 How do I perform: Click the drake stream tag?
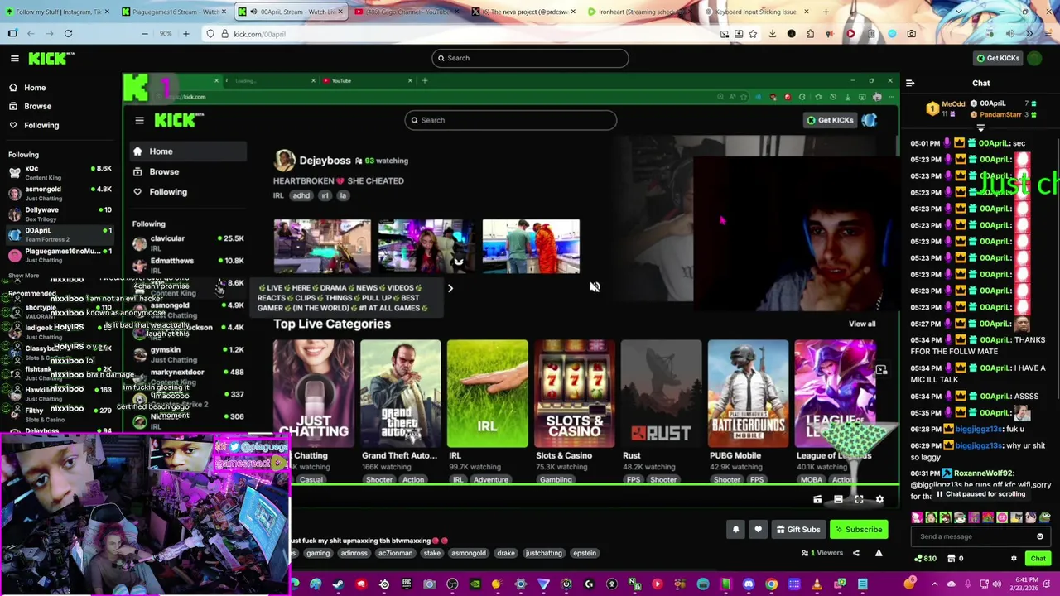(505, 553)
